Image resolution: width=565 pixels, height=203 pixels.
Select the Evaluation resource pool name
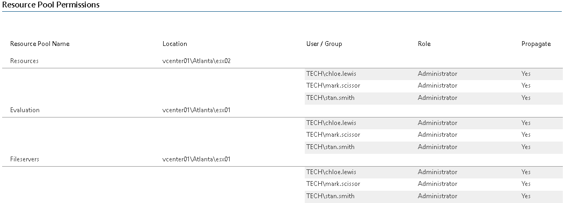(25, 110)
